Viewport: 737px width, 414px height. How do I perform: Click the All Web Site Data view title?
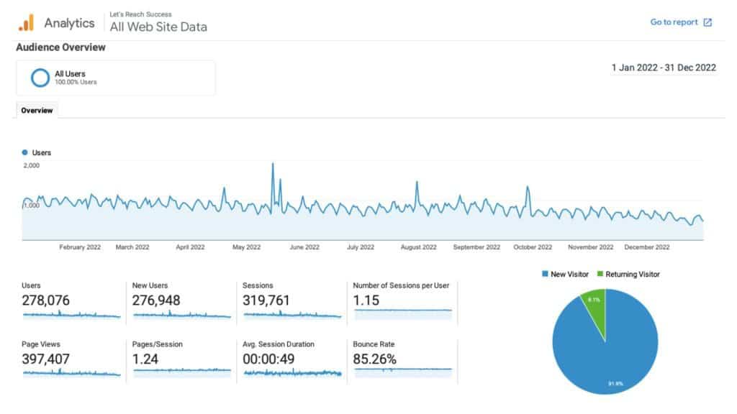pyautogui.click(x=158, y=27)
